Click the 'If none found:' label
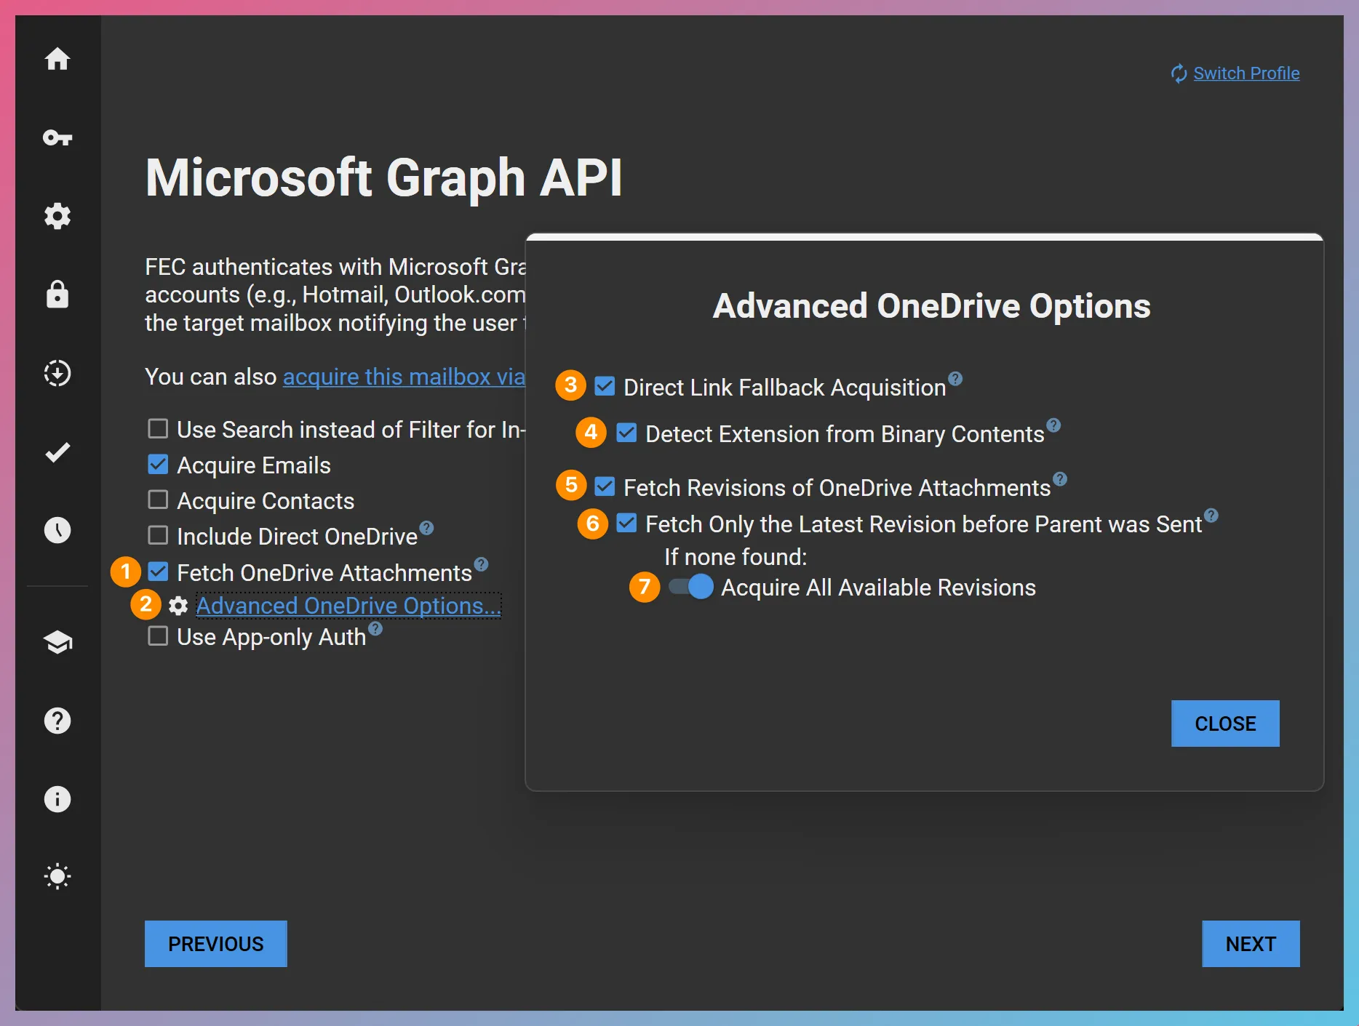 coord(736,557)
